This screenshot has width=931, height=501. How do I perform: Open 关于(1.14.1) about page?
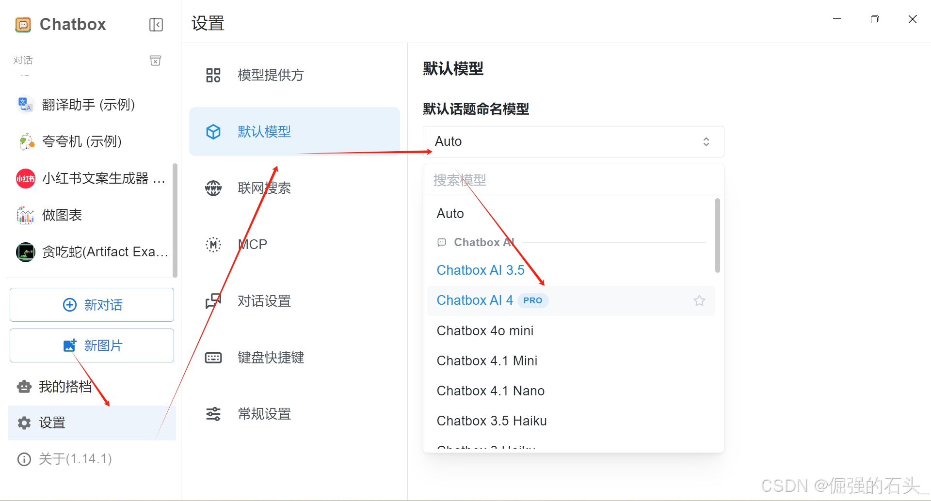click(x=92, y=459)
